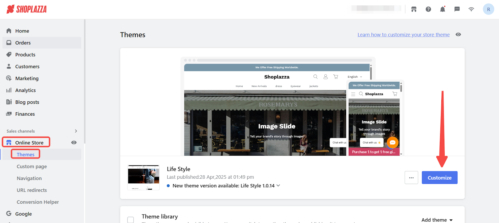Click the Life Style theme name
The height and width of the screenshot is (223, 499).
178,169
